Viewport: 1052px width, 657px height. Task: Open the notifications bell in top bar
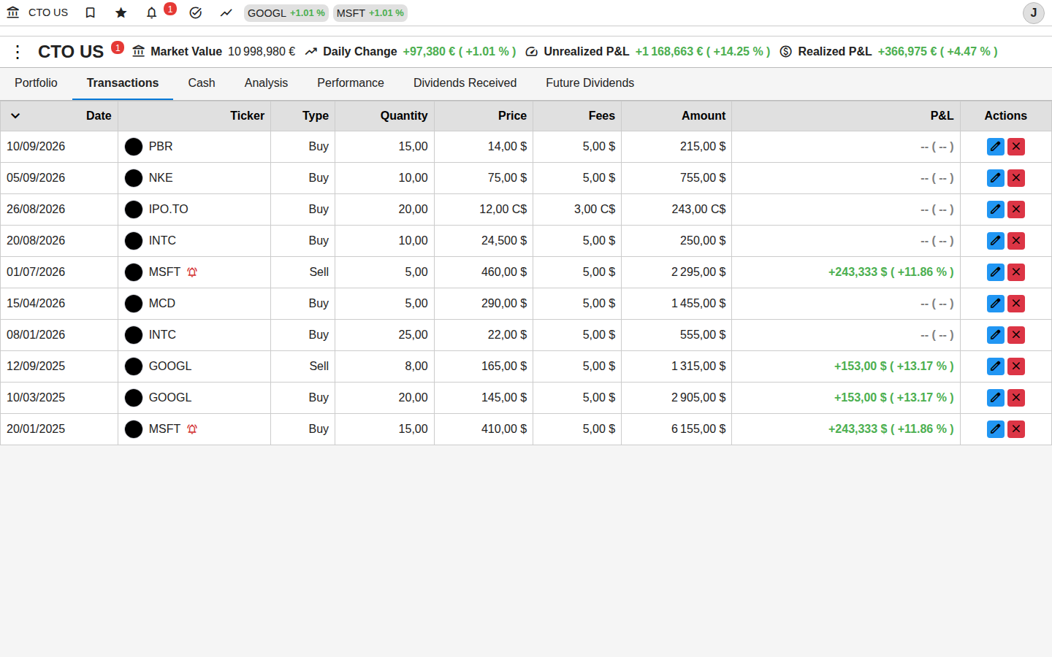pos(152,12)
